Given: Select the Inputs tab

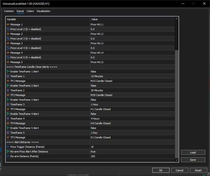Looking at the screenshot, I should (20, 11).
